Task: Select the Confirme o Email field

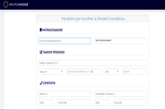Action: click(120, 94)
